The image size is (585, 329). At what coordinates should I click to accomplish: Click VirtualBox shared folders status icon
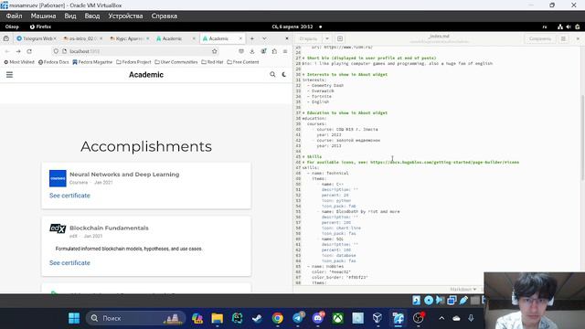click(475, 300)
